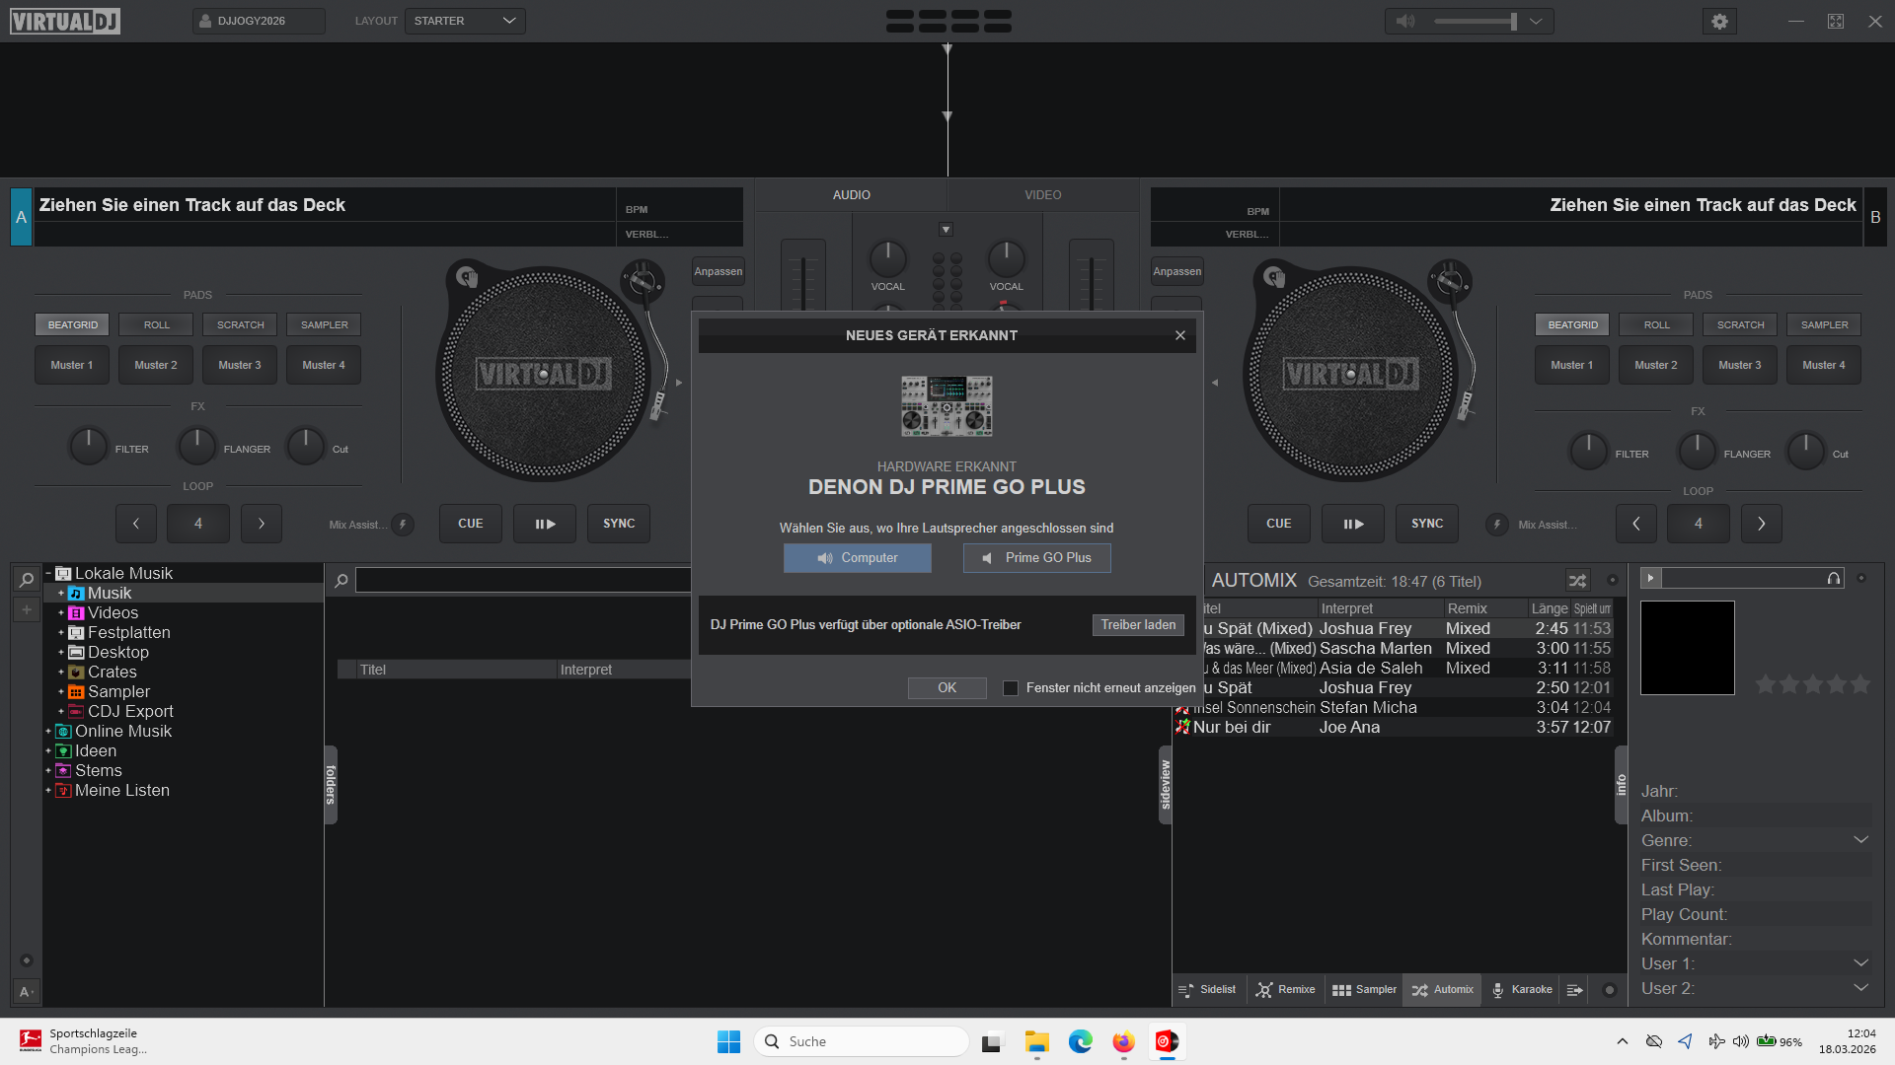Open Firefox from the taskbar
Screen dimensions: 1895x1065
coord(1123,1041)
